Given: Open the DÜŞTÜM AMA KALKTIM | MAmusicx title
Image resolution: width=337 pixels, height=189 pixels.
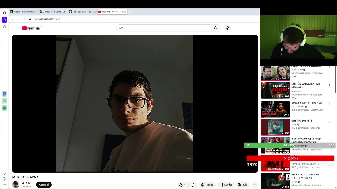Looking at the screenshot, I should point(306,86).
